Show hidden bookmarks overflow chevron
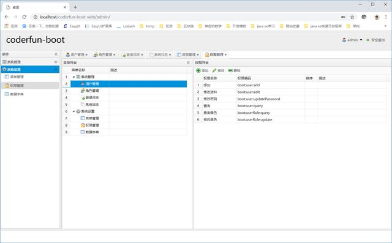Screen dimensions: 392x243 385,26
